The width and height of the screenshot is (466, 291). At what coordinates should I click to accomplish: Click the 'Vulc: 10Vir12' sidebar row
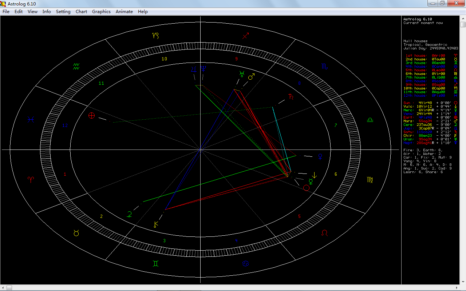(x=430, y=107)
